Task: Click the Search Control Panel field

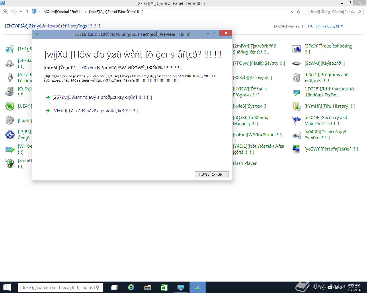Action: pyautogui.click(x=334, y=12)
